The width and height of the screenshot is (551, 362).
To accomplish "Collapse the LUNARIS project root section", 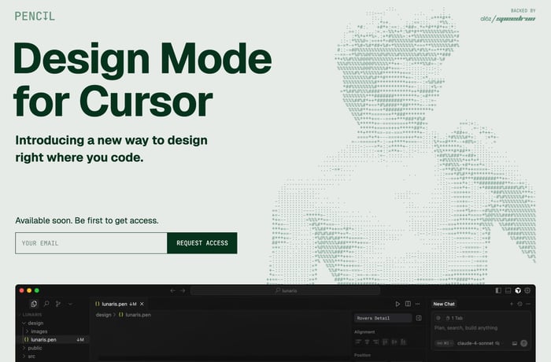I will [32, 315].
